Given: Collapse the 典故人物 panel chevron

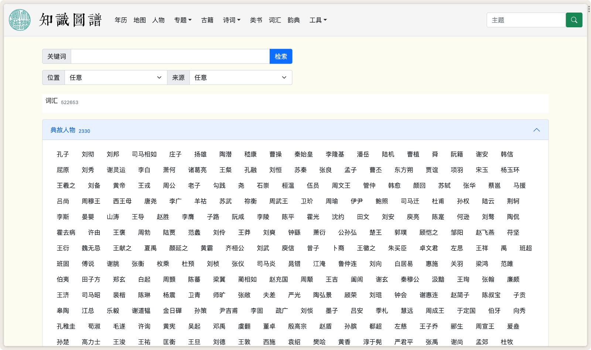Looking at the screenshot, I should point(536,130).
